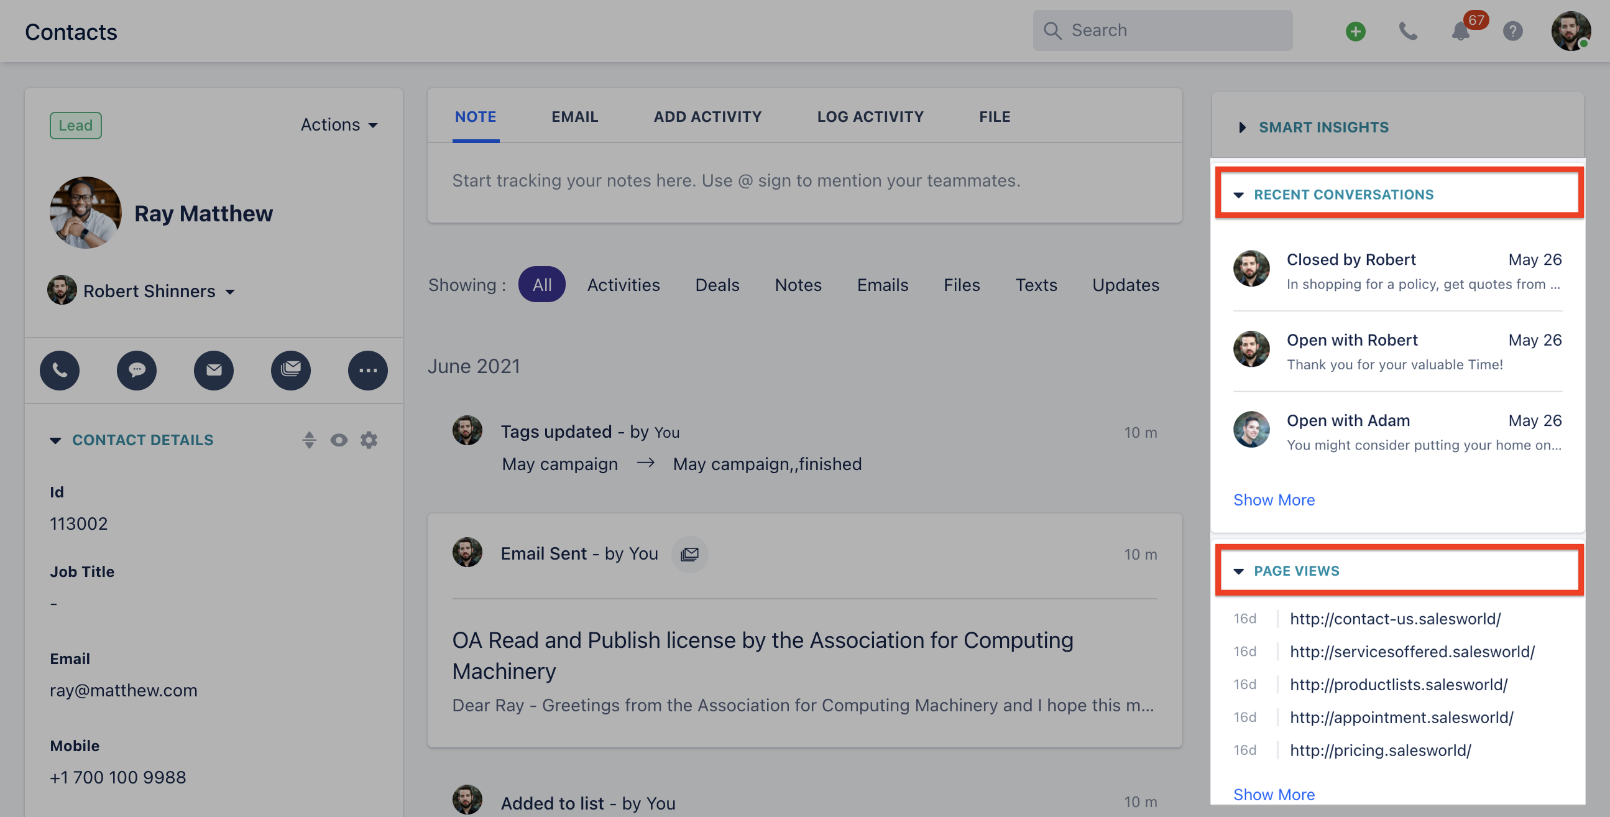Toggle the eye visibility icon in Contact Details
The height and width of the screenshot is (817, 1610).
(x=339, y=440)
